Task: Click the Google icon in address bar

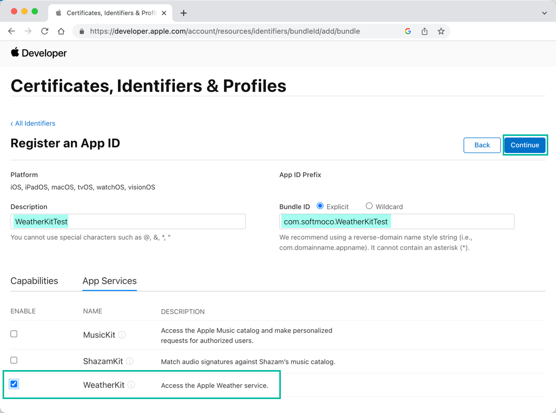Action: tap(408, 31)
